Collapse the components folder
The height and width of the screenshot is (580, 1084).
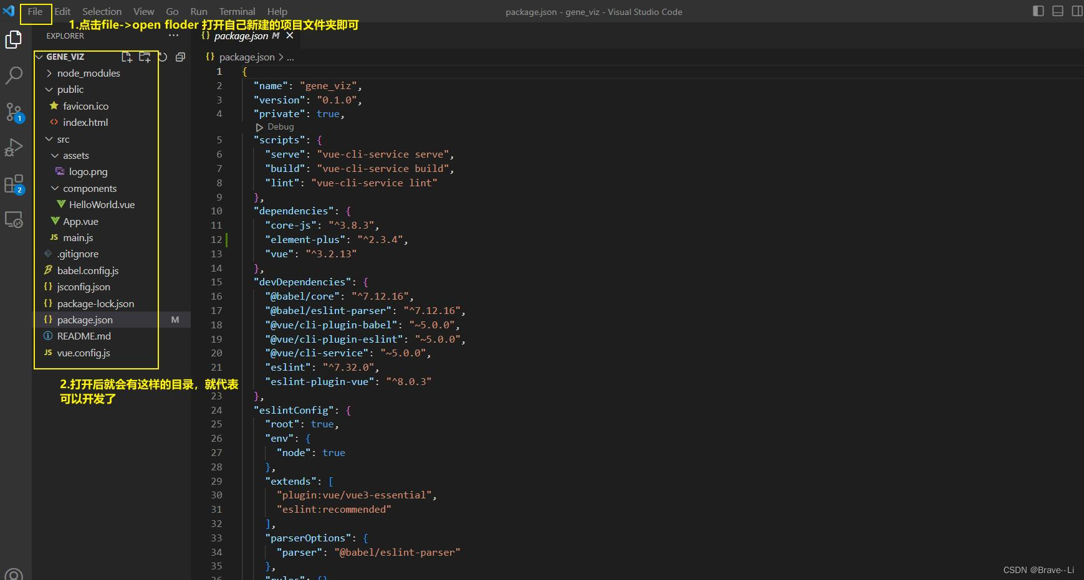pos(90,189)
